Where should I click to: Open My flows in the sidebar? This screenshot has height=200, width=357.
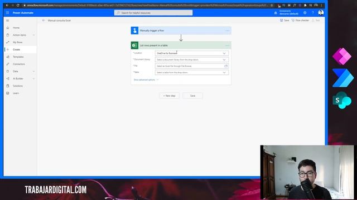tap(17, 42)
